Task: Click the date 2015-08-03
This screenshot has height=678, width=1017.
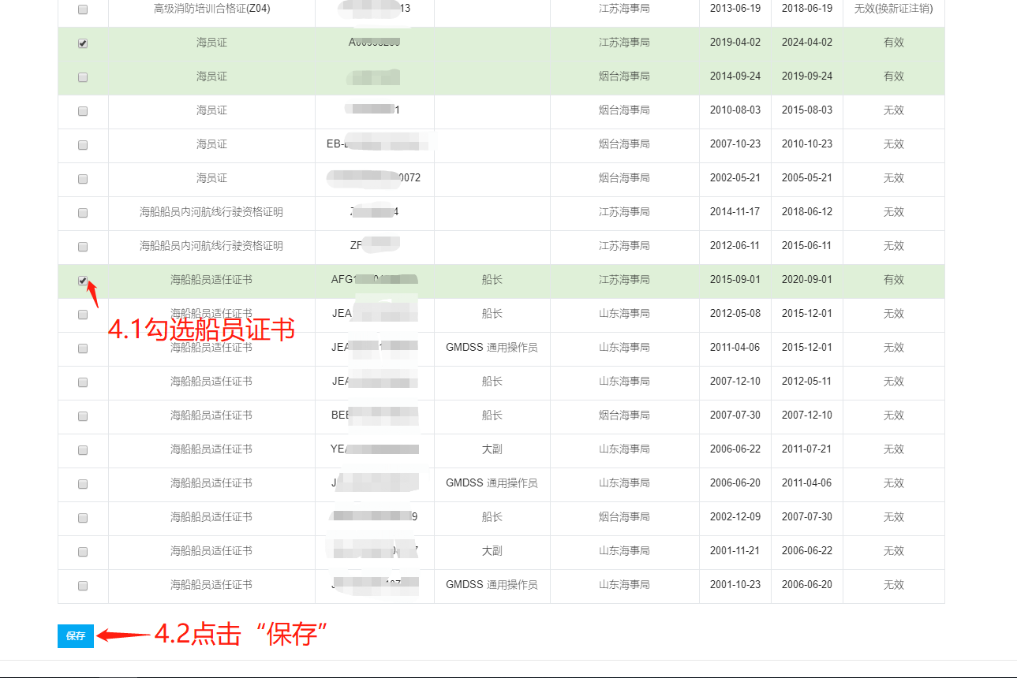Action: coord(806,110)
